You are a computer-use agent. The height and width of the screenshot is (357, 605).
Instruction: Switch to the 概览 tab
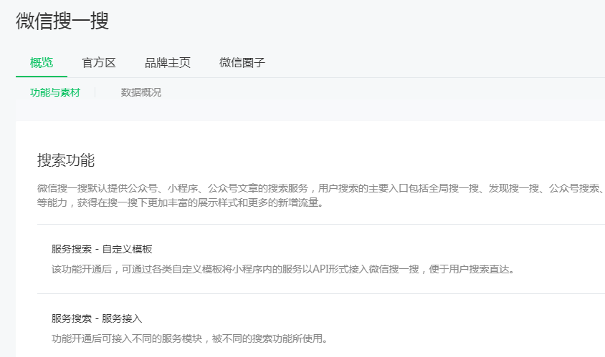42,63
